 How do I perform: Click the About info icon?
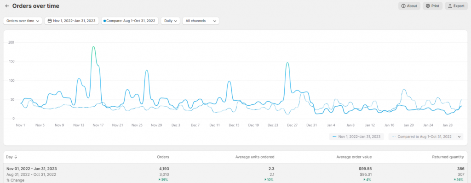coord(403,6)
